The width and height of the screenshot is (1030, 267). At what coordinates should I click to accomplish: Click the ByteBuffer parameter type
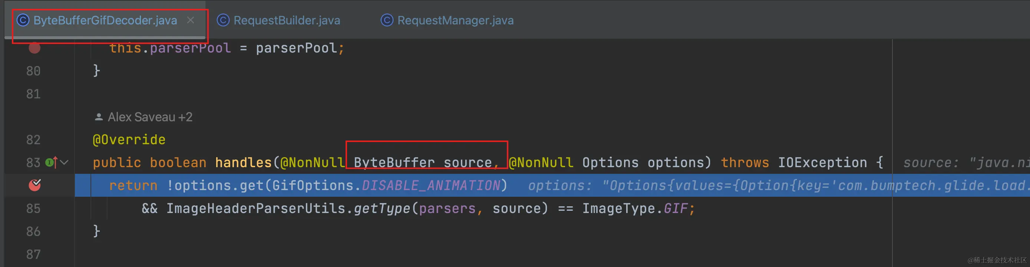(394, 163)
